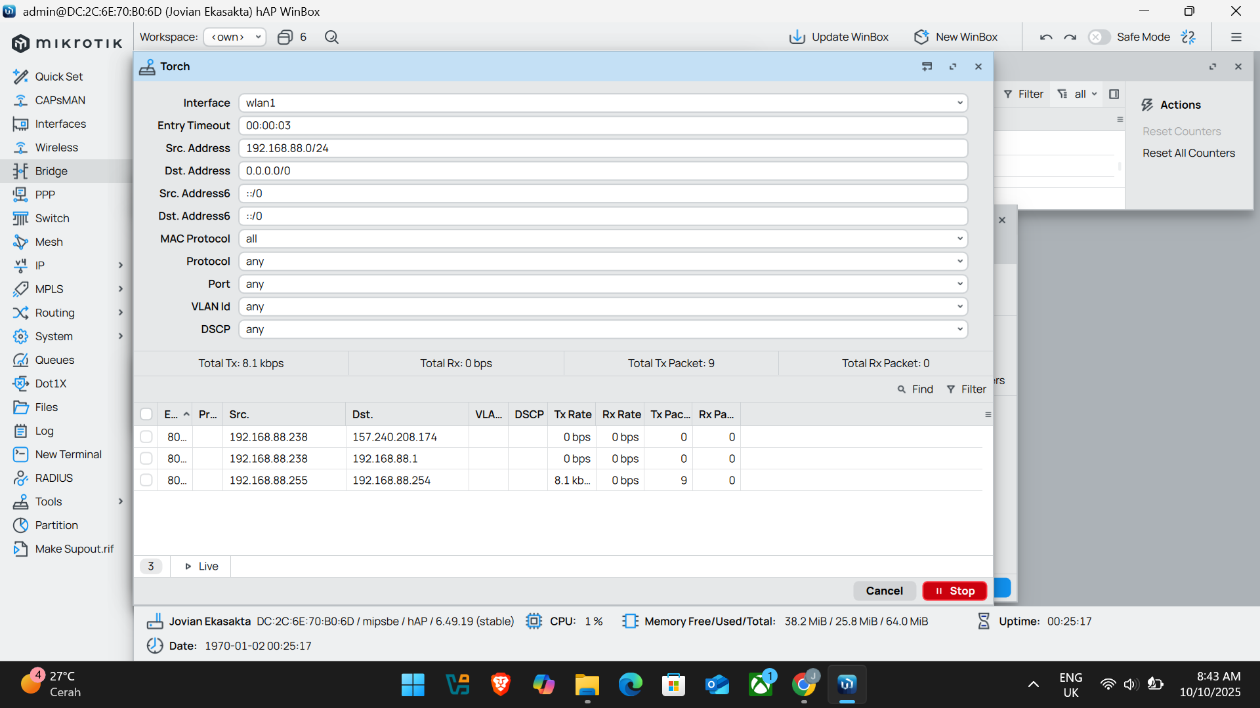Expand the MPLS submenu
The height and width of the screenshot is (708, 1260).
click(120, 289)
